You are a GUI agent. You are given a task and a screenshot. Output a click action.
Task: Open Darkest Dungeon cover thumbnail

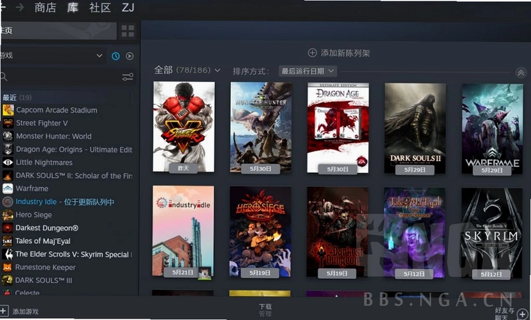[x=337, y=232]
